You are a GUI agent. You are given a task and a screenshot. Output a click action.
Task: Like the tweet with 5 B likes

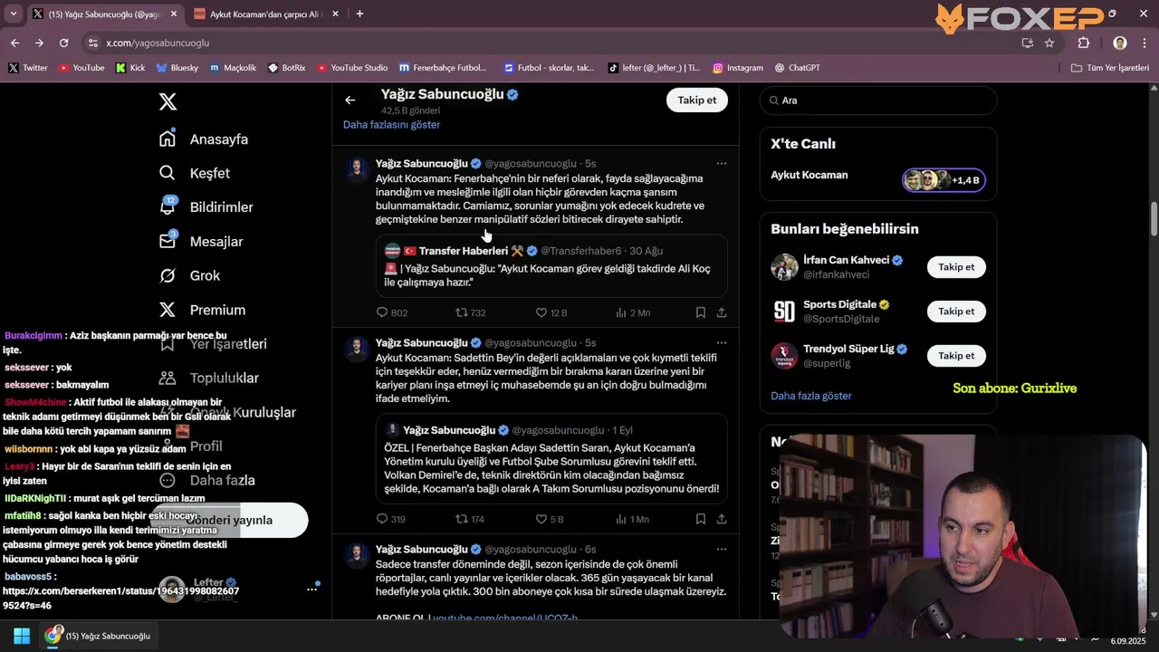(550, 519)
